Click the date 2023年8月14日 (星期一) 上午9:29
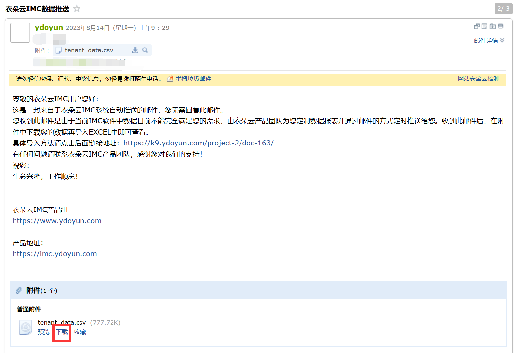This screenshot has height=353, width=515. [117, 28]
